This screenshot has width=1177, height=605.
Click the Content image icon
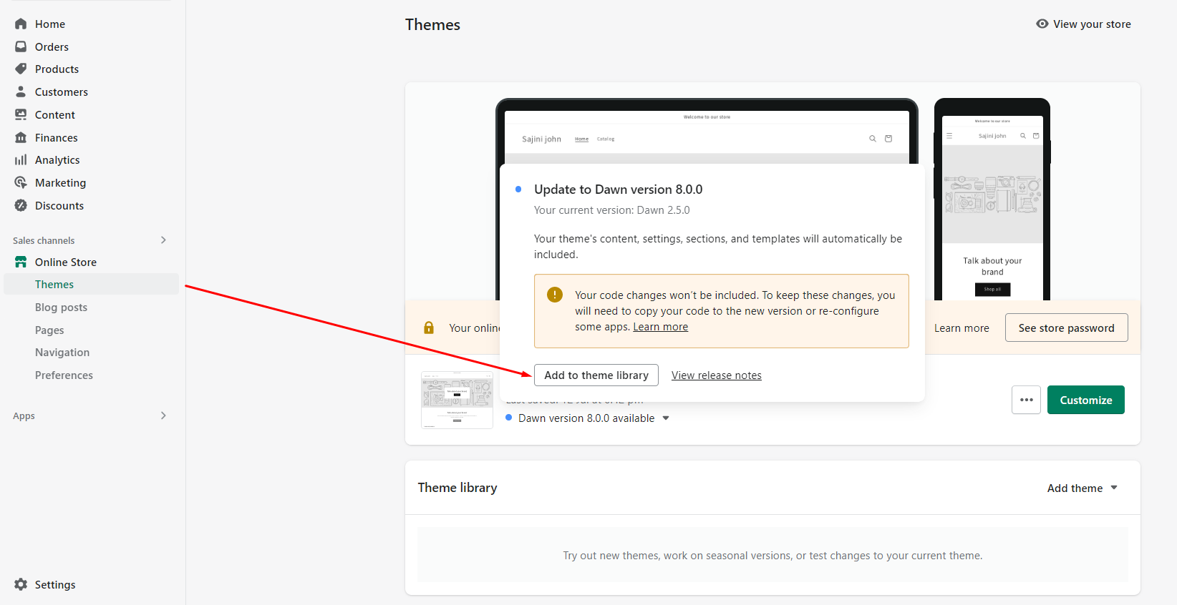click(x=21, y=114)
